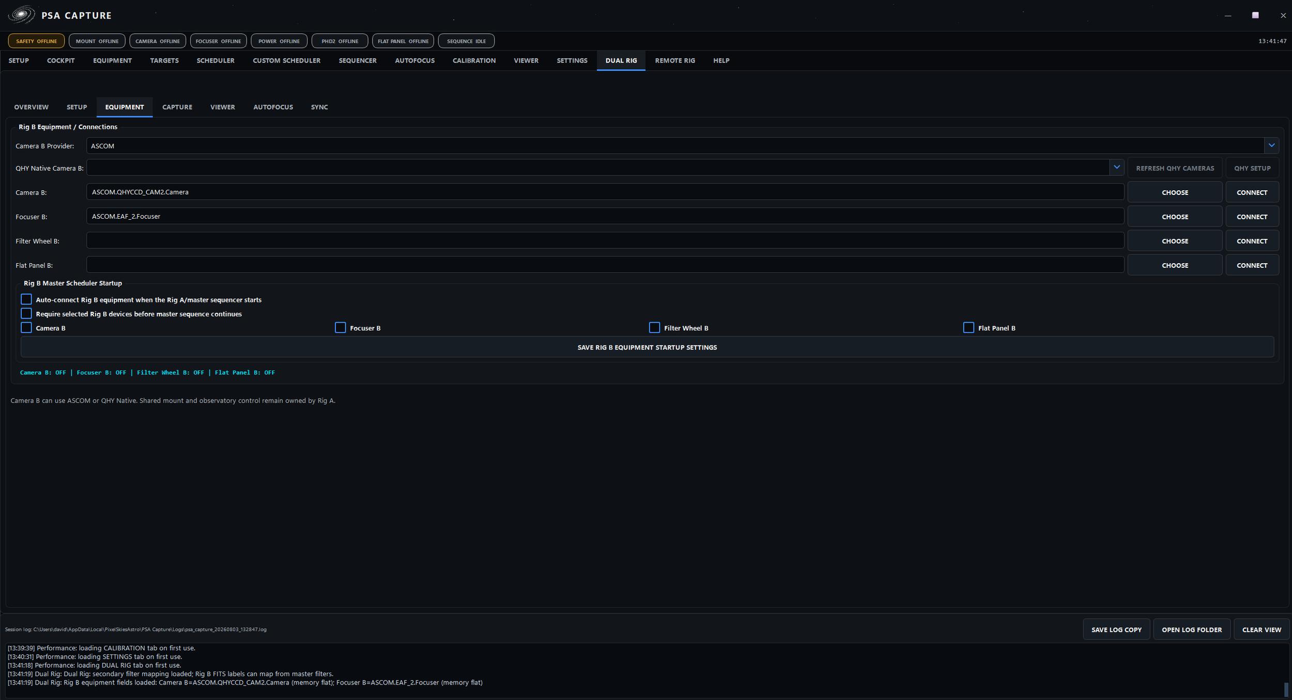The image size is (1292, 700).
Task: Click the SEQUENCE IDLE status pill
Action: click(466, 41)
